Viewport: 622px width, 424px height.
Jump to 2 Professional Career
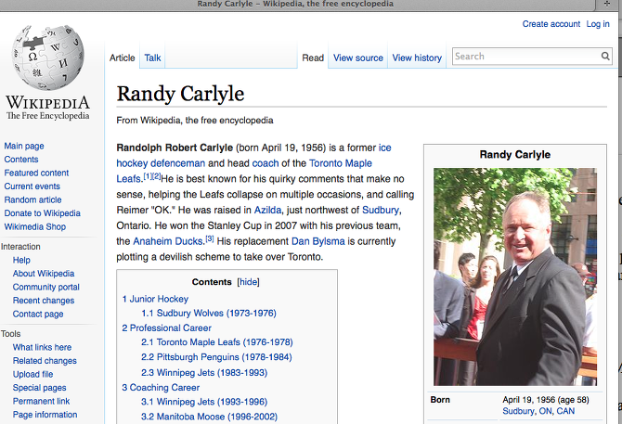[x=166, y=328]
